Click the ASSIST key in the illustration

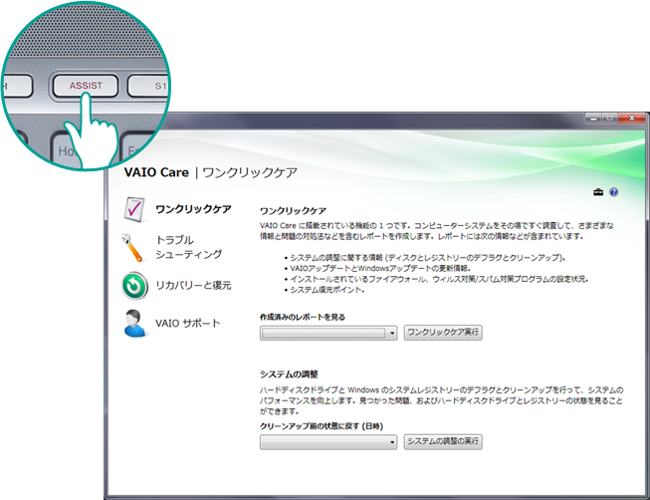85,87
